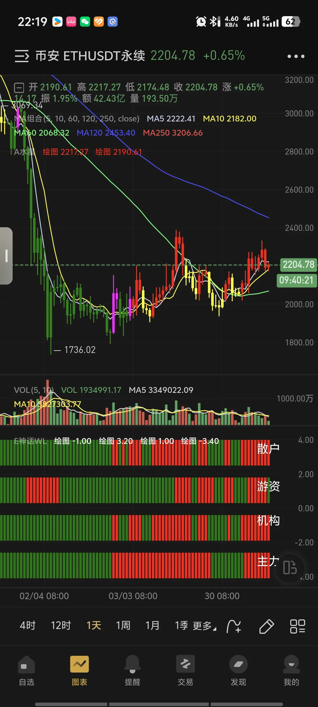The image size is (318, 707).
Task: Tap the 绘图 2190.61 value
Action: click(119, 152)
